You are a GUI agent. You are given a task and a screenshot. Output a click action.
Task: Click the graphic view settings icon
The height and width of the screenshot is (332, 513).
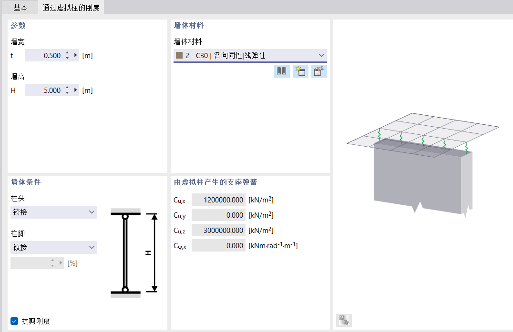coord(343,320)
